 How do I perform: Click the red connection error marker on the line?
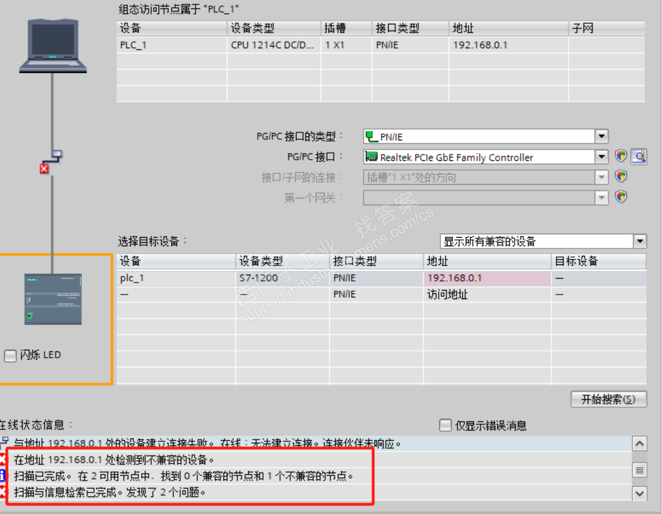pyautogui.click(x=44, y=169)
